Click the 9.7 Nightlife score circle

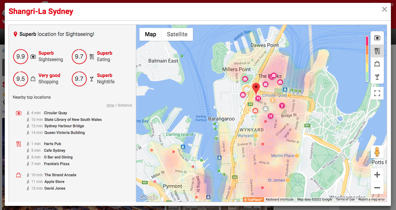[79, 79]
